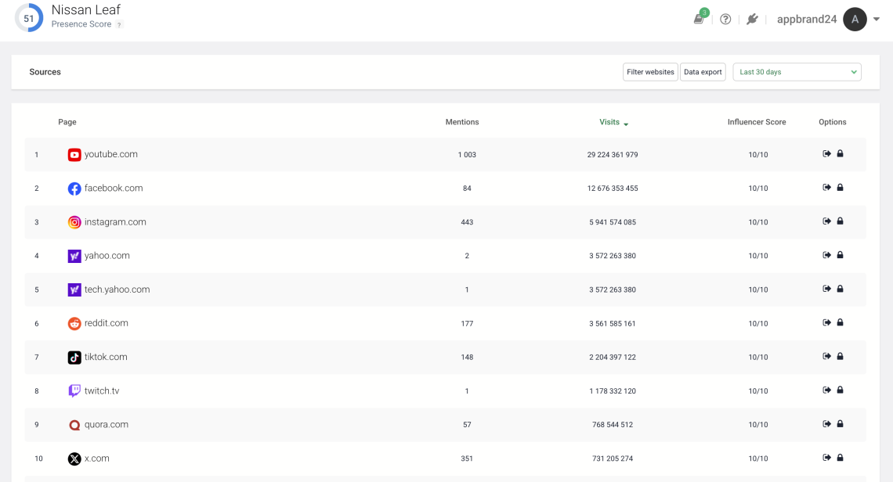Open the twitch.tv source link

click(102, 390)
